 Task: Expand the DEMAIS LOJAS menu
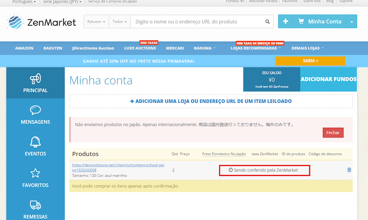[x=308, y=48]
